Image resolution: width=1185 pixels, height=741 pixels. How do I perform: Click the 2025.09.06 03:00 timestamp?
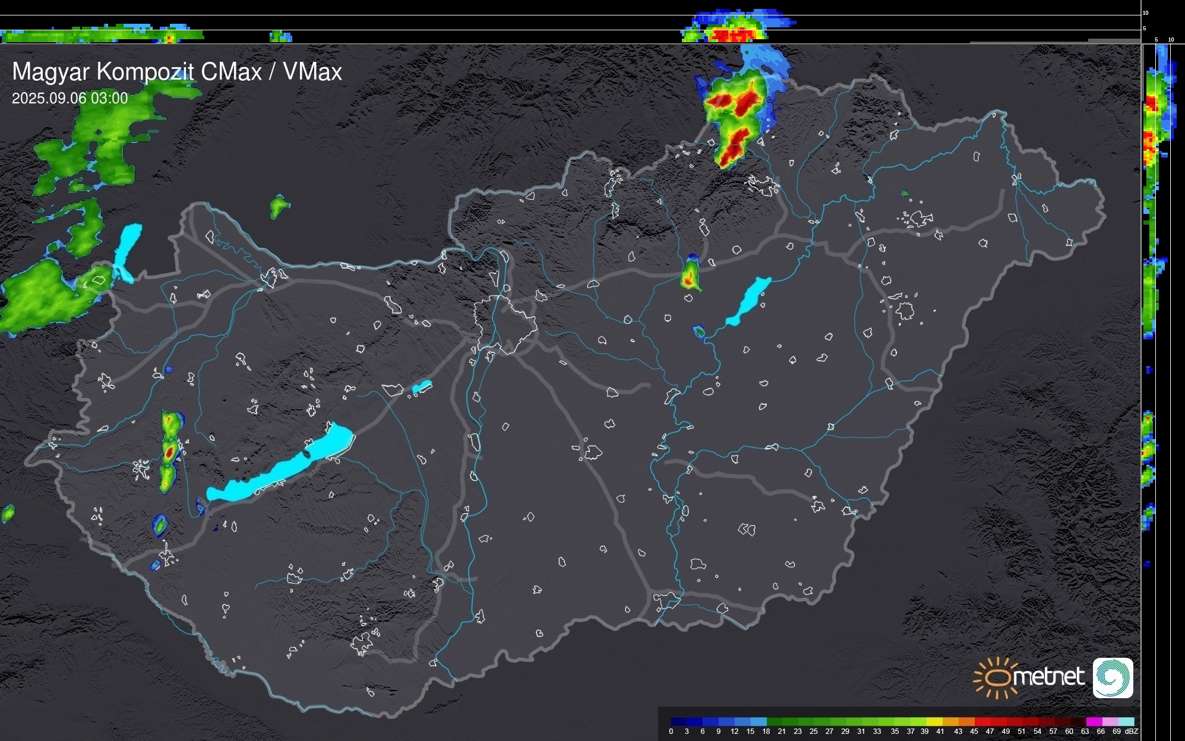[x=69, y=98]
